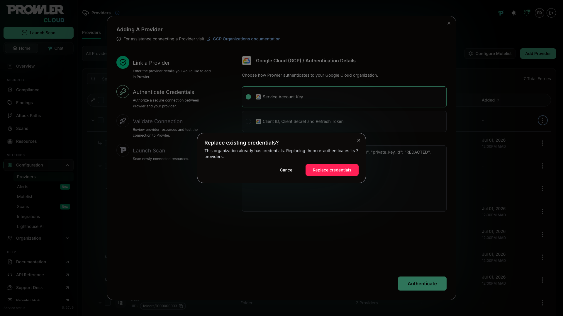The width and height of the screenshot is (563, 316).
Task: Toggle checkbox for folders/1000000003 row
Action: (x=108, y=303)
